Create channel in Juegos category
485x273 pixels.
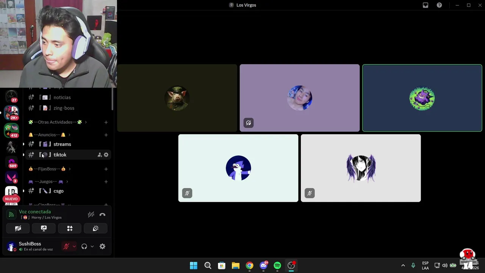click(x=106, y=182)
